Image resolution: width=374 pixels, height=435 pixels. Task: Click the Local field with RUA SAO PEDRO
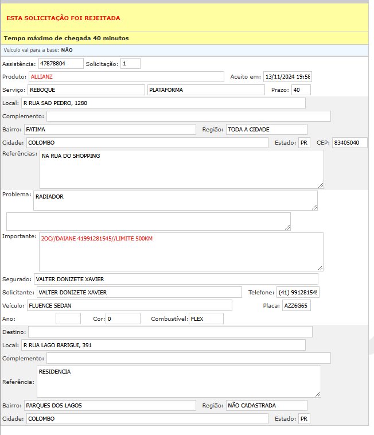(x=163, y=103)
